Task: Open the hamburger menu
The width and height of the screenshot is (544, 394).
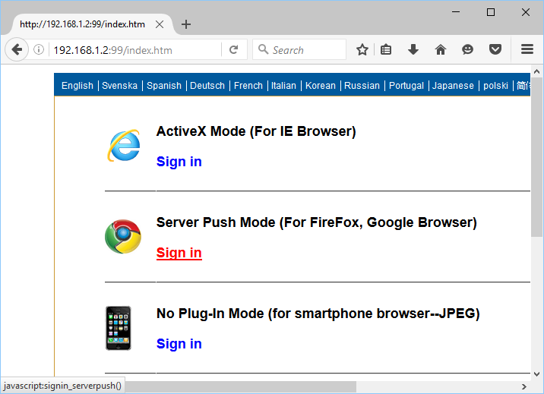Action: point(527,50)
